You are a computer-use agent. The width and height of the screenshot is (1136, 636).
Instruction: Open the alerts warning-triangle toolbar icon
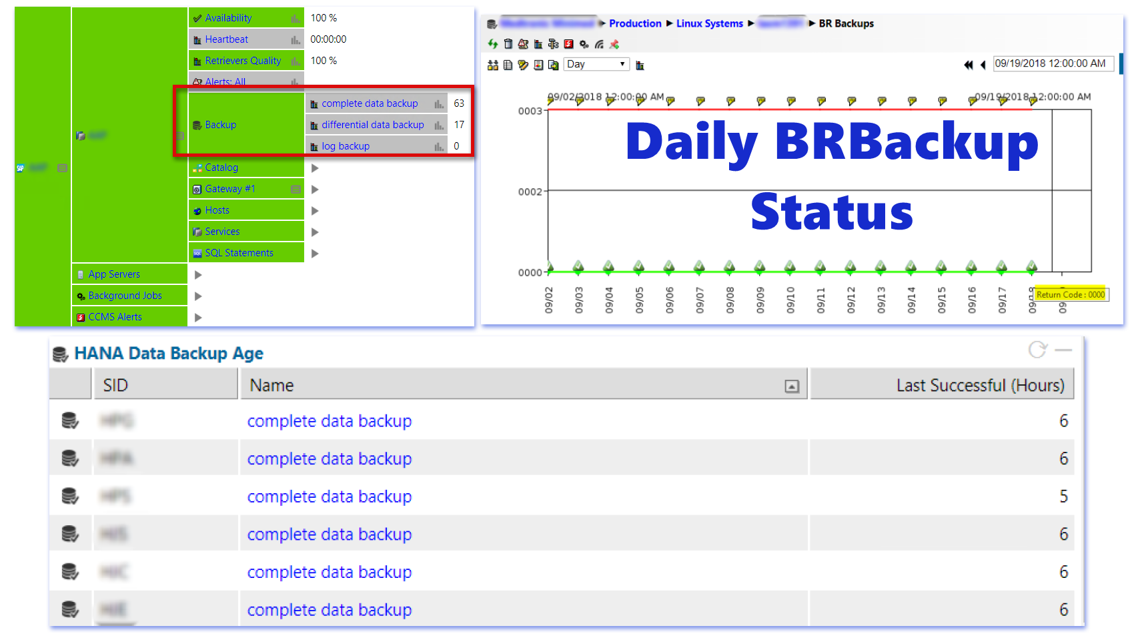523,44
